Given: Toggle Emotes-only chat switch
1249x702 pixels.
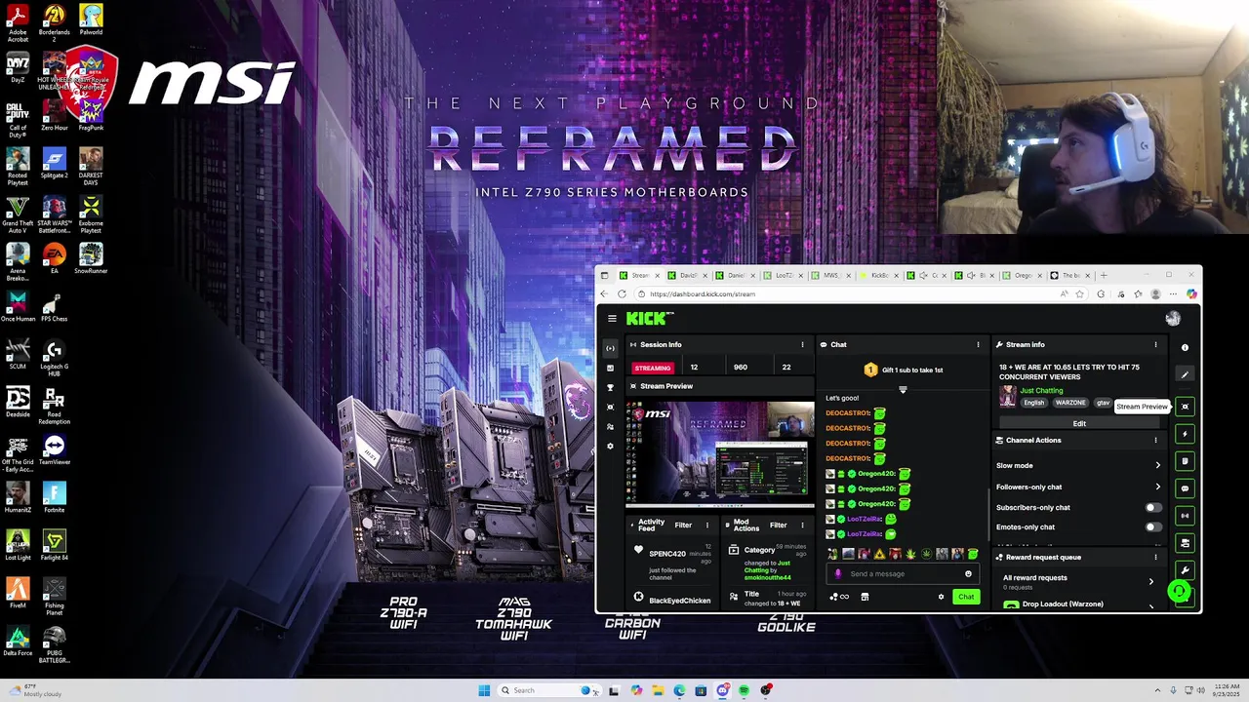Looking at the screenshot, I should 1153,527.
